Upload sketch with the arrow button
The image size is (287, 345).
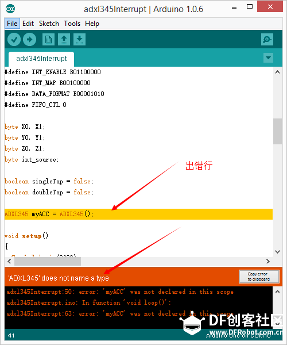click(30, 40)
